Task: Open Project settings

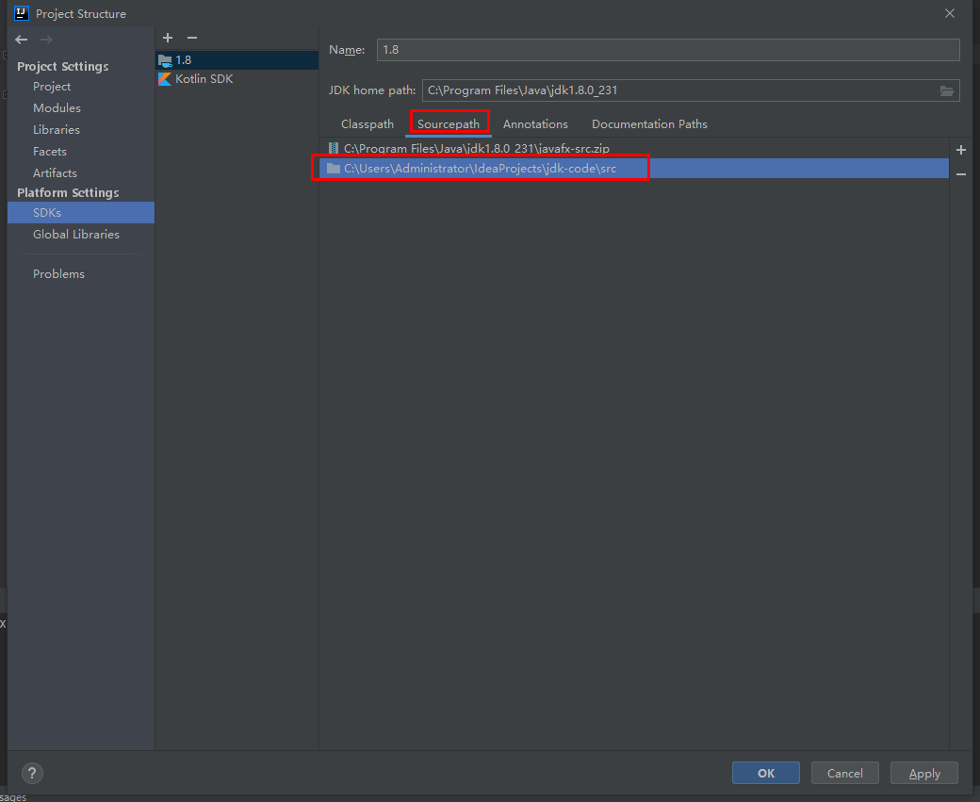Action: click(x=52, y=87)
